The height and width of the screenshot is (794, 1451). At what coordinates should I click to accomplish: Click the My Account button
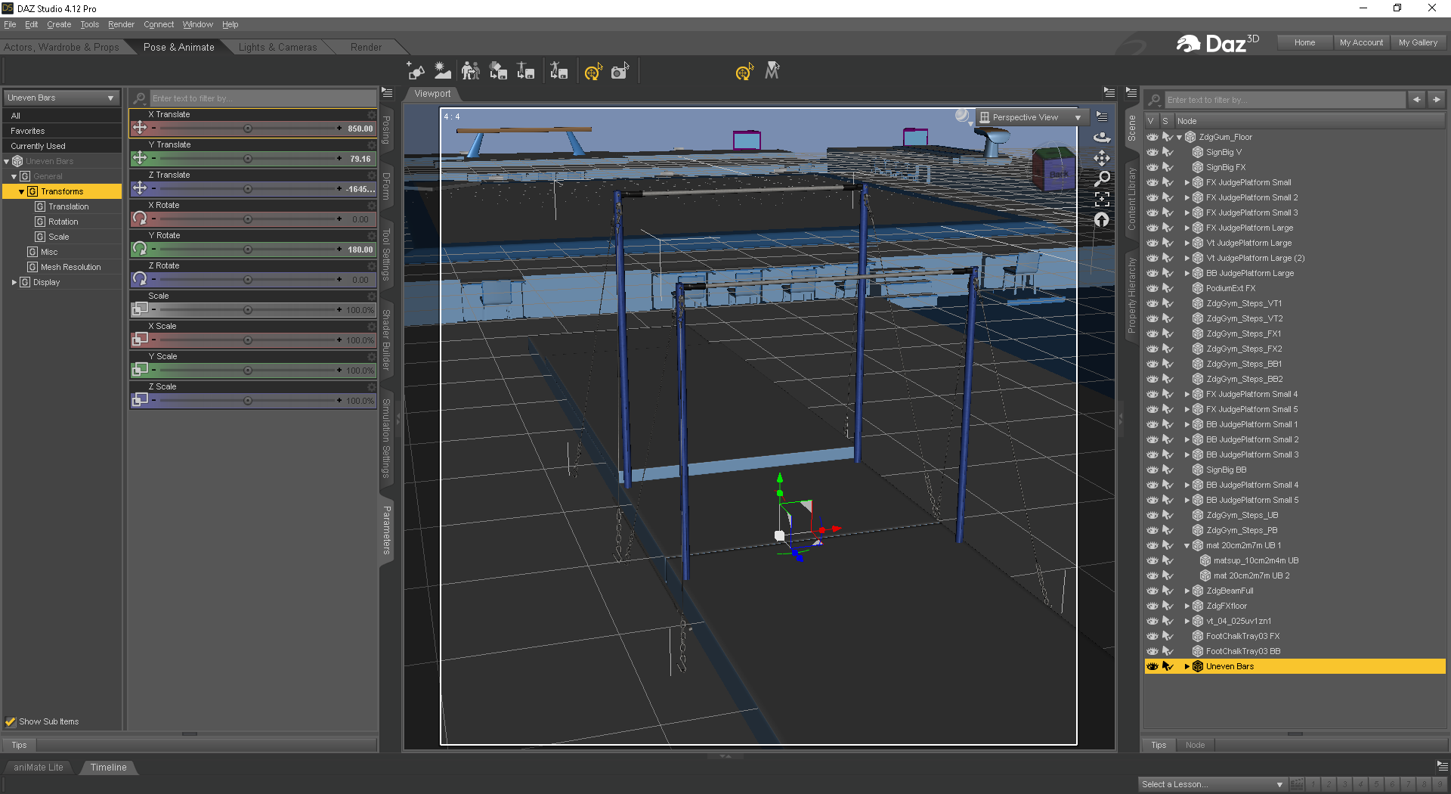click(x=1361, y=42)
